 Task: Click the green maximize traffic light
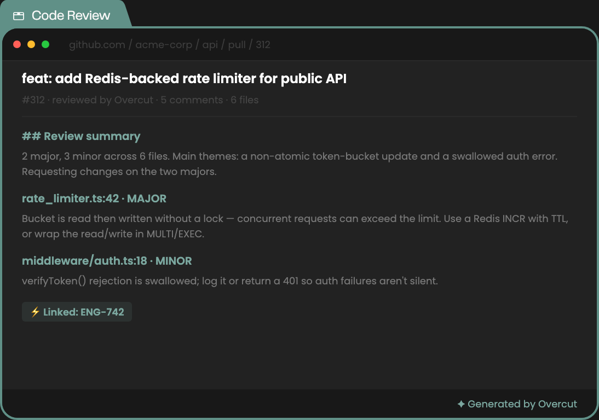click(x=45, y=44)
